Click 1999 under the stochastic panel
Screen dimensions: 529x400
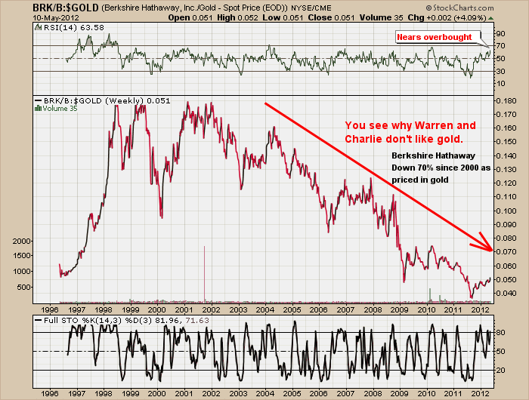click(x=130, y=393)
